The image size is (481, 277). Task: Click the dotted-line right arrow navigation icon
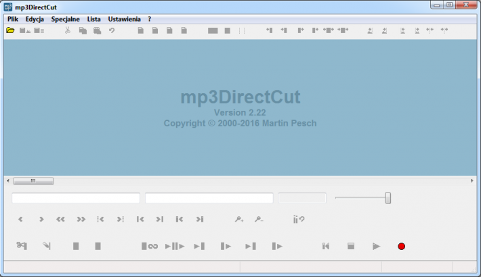coord(121,219)
